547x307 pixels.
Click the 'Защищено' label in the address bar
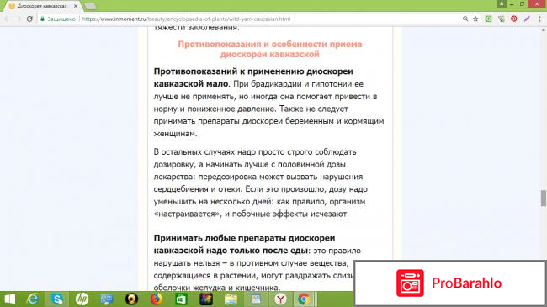[61, 19]
